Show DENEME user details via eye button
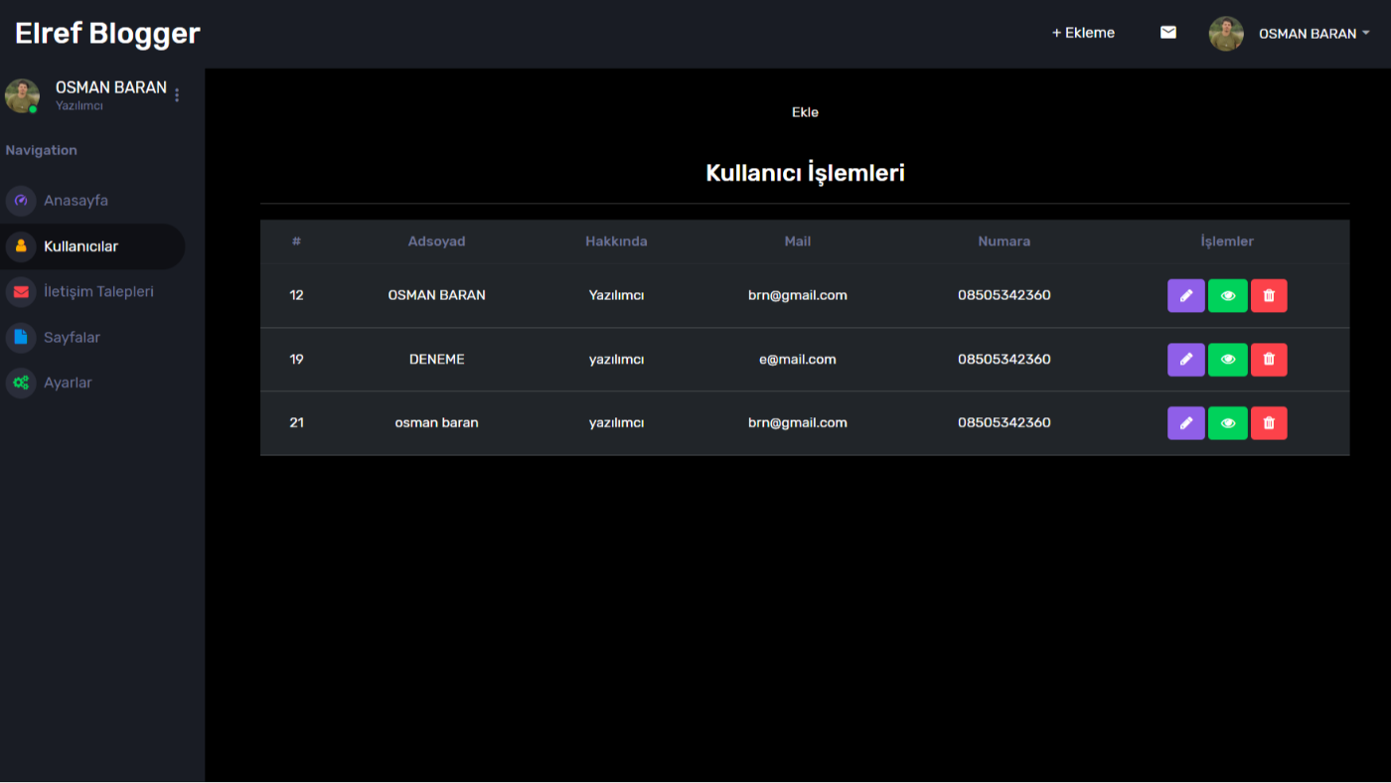 (1227, 360)
